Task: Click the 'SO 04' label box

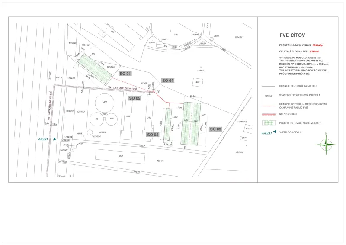Action: (x=168, y=81)
